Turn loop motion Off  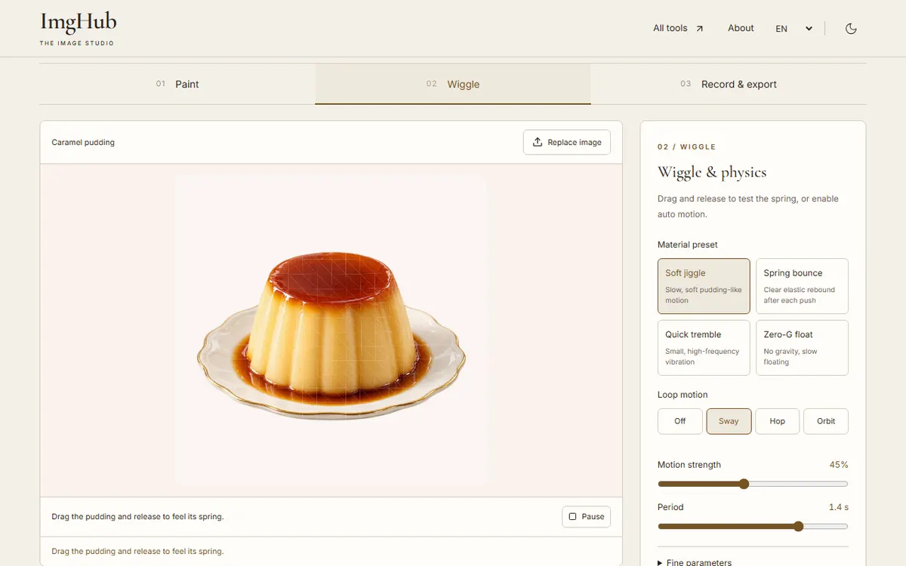[x=679, y=421]
